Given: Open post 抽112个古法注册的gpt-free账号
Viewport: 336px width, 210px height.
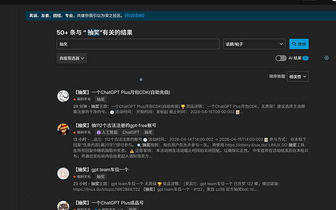Looking at the screenshot, I should (115, 125).
